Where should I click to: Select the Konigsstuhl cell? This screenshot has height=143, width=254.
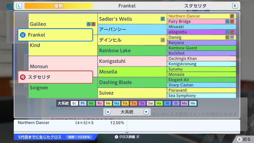132,61
